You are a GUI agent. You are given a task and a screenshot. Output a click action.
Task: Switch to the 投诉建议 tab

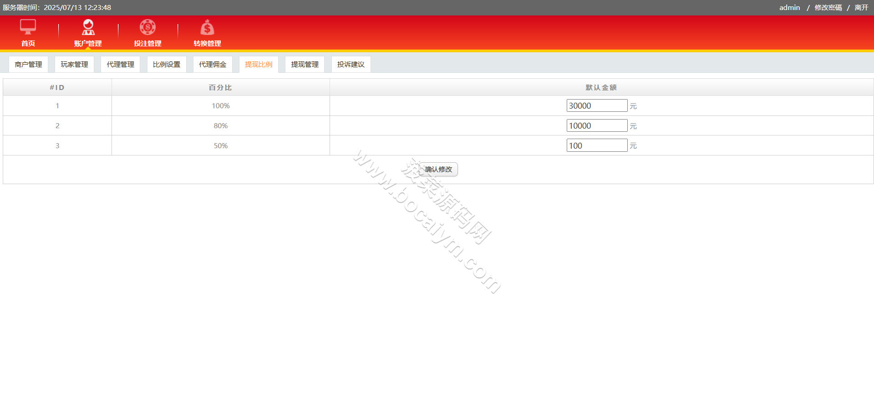click(351, 65)
